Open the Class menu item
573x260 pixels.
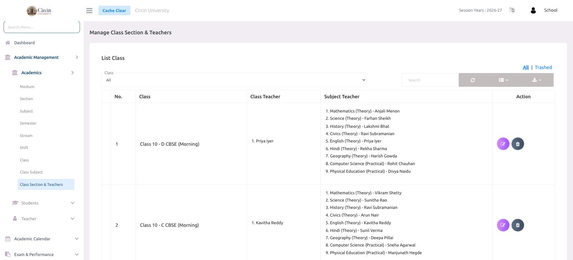(x=24, y=160)
